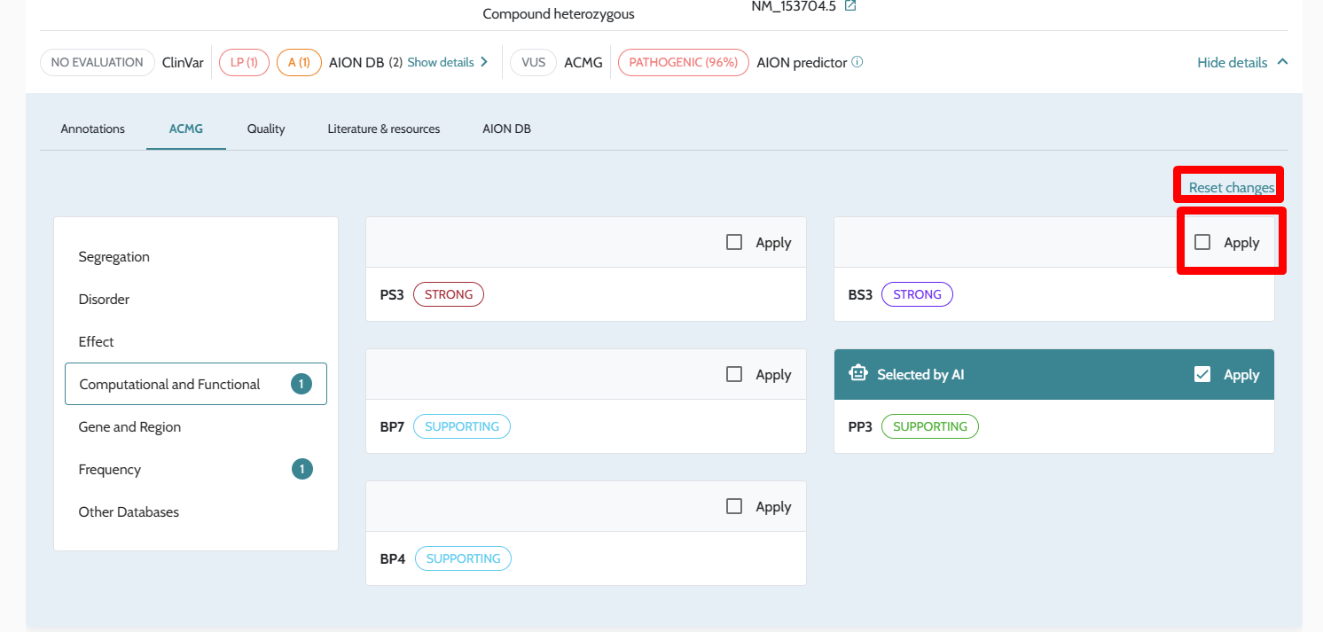Check Apply box for BS3 criterion

(1202, 242)
